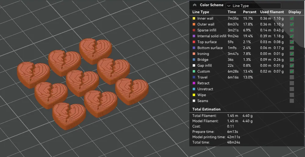The image size is (305, 157).
Task: Select the Internal solid infill label
Action: tap(212, 36)
